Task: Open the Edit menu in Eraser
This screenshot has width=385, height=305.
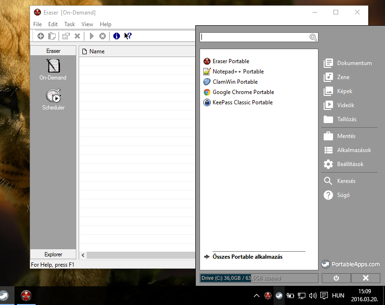Action: [x=53, y=24]
